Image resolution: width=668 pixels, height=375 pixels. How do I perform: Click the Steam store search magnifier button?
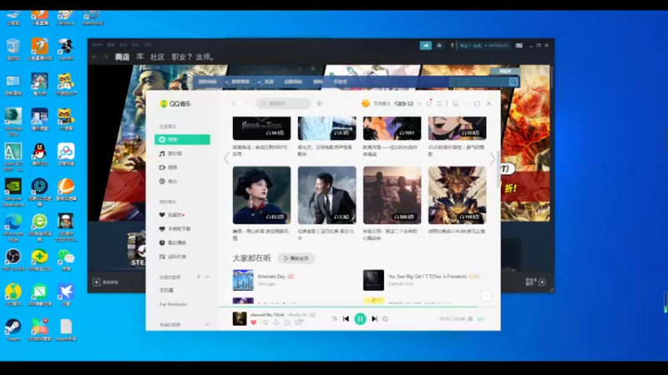[x=514, y=82]
